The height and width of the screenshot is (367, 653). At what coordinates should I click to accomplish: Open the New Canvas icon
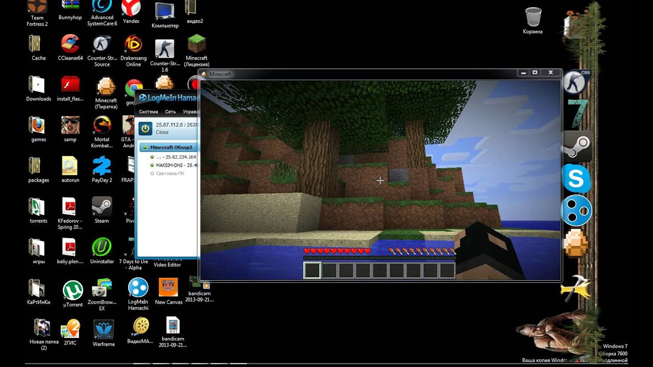click(168, 292)
